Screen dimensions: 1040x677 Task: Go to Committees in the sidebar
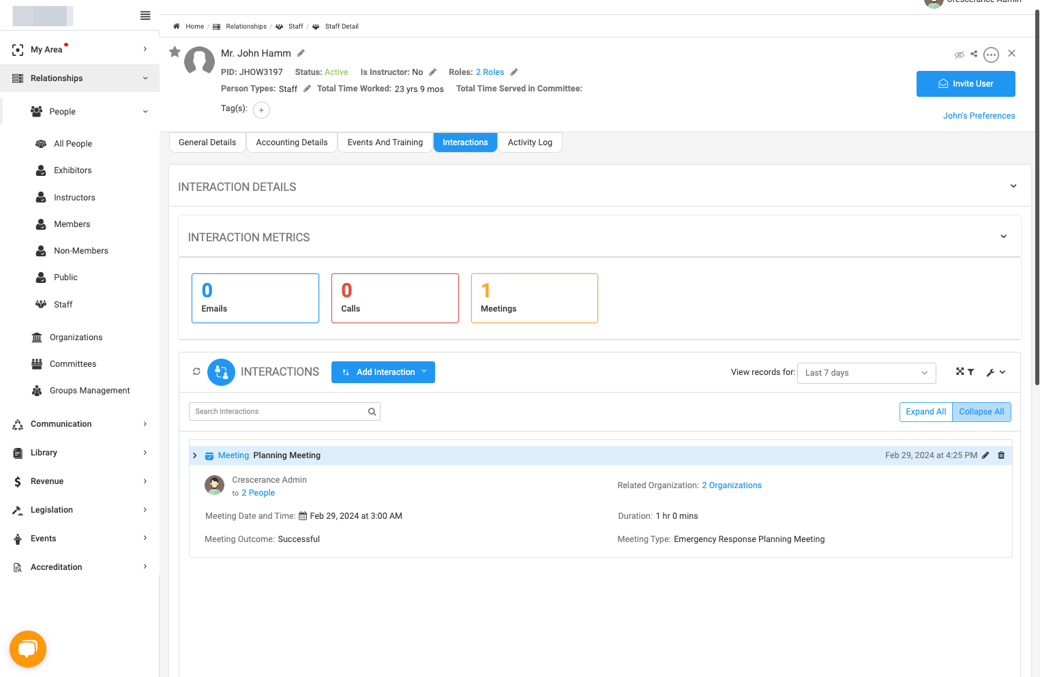[x=73, y=364]
